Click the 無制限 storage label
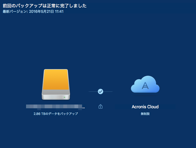Screen dimensions: 196x148 coord(145,114)
